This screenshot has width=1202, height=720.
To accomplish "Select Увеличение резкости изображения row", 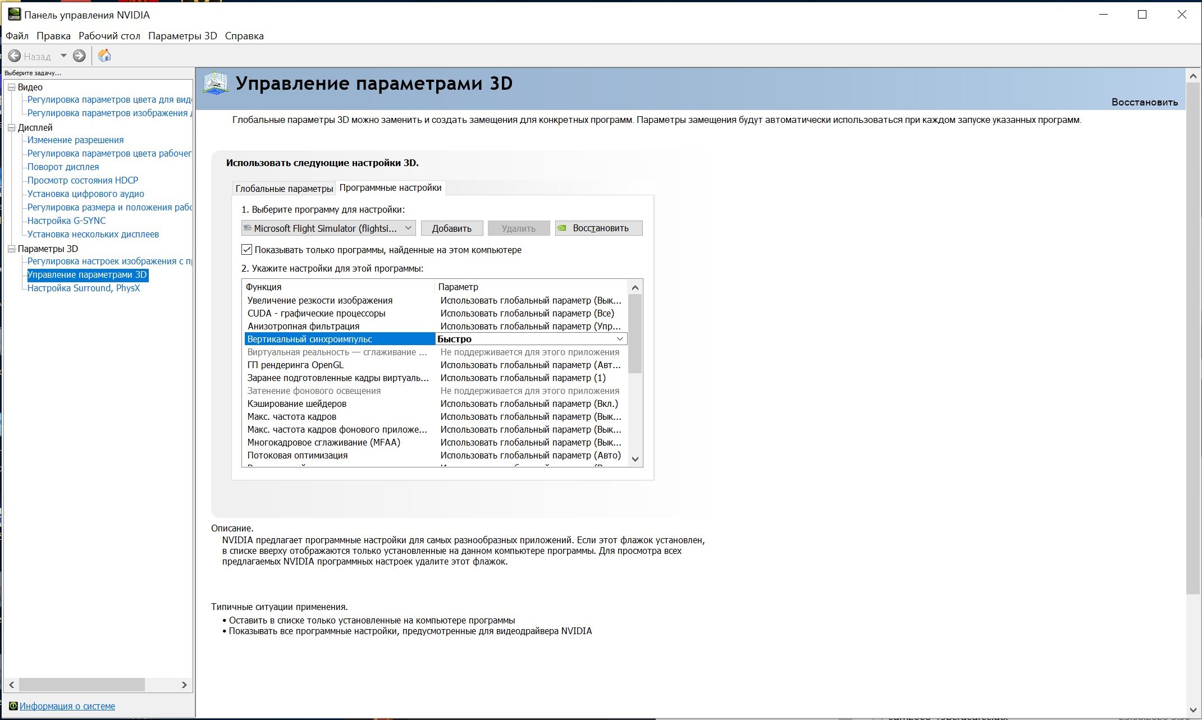I will pos(436,300).
